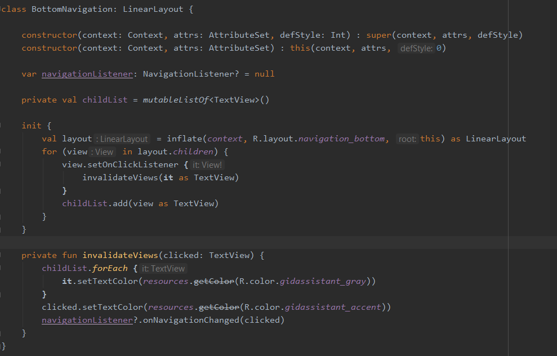Click the invalidateViews function declaration name
557x356 pixels.
click(120, 256)
